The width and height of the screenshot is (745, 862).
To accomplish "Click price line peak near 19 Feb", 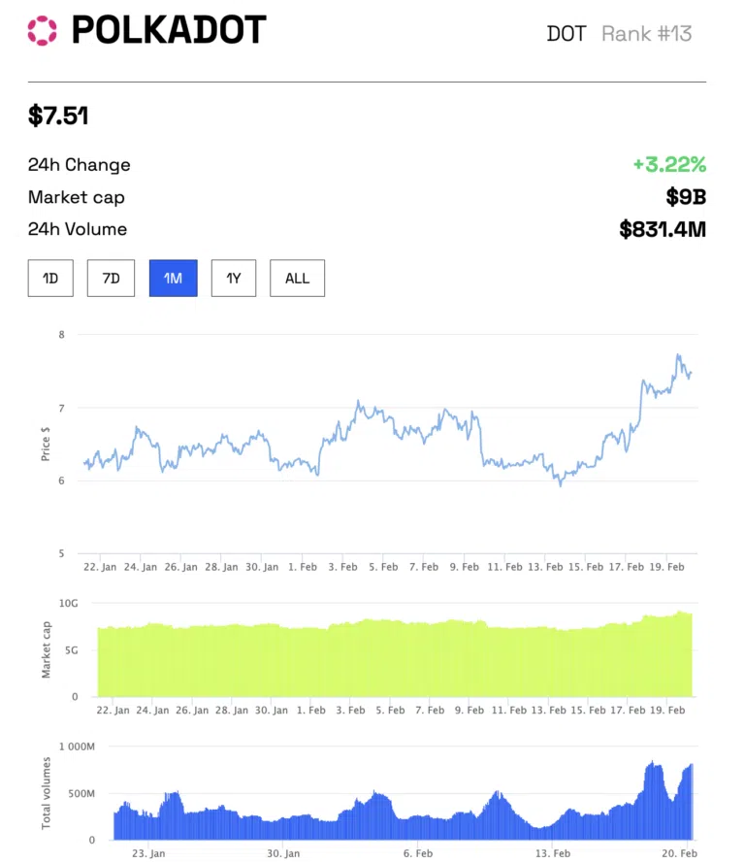I will pos(677,356).
